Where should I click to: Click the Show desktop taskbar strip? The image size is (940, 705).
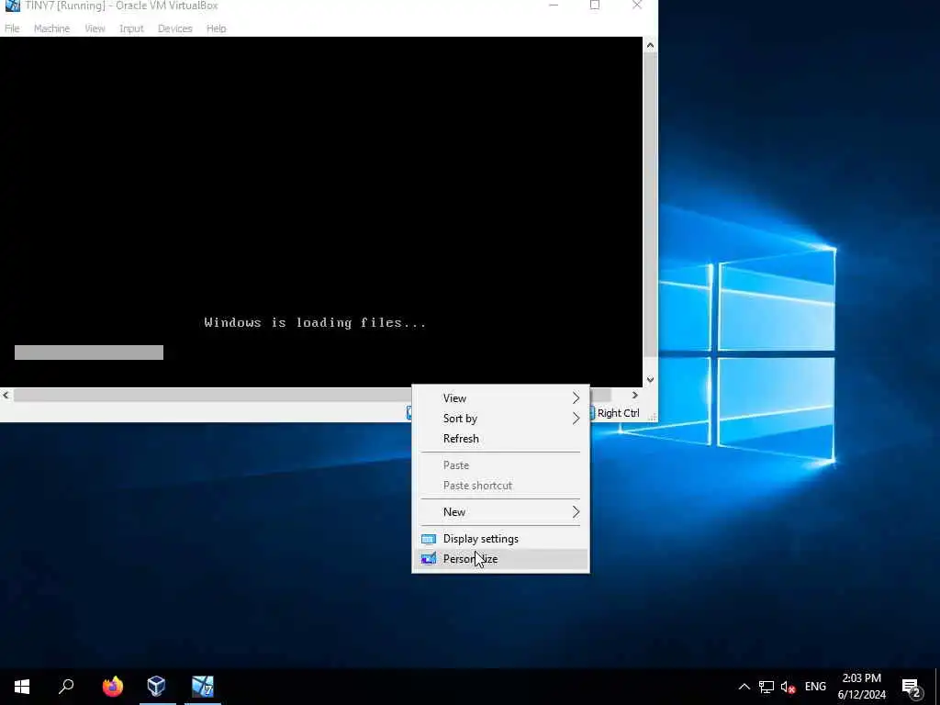point(937,687)
